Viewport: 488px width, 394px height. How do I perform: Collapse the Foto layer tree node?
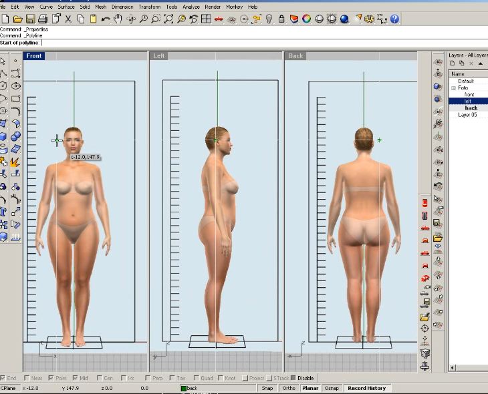click(453, 88)
